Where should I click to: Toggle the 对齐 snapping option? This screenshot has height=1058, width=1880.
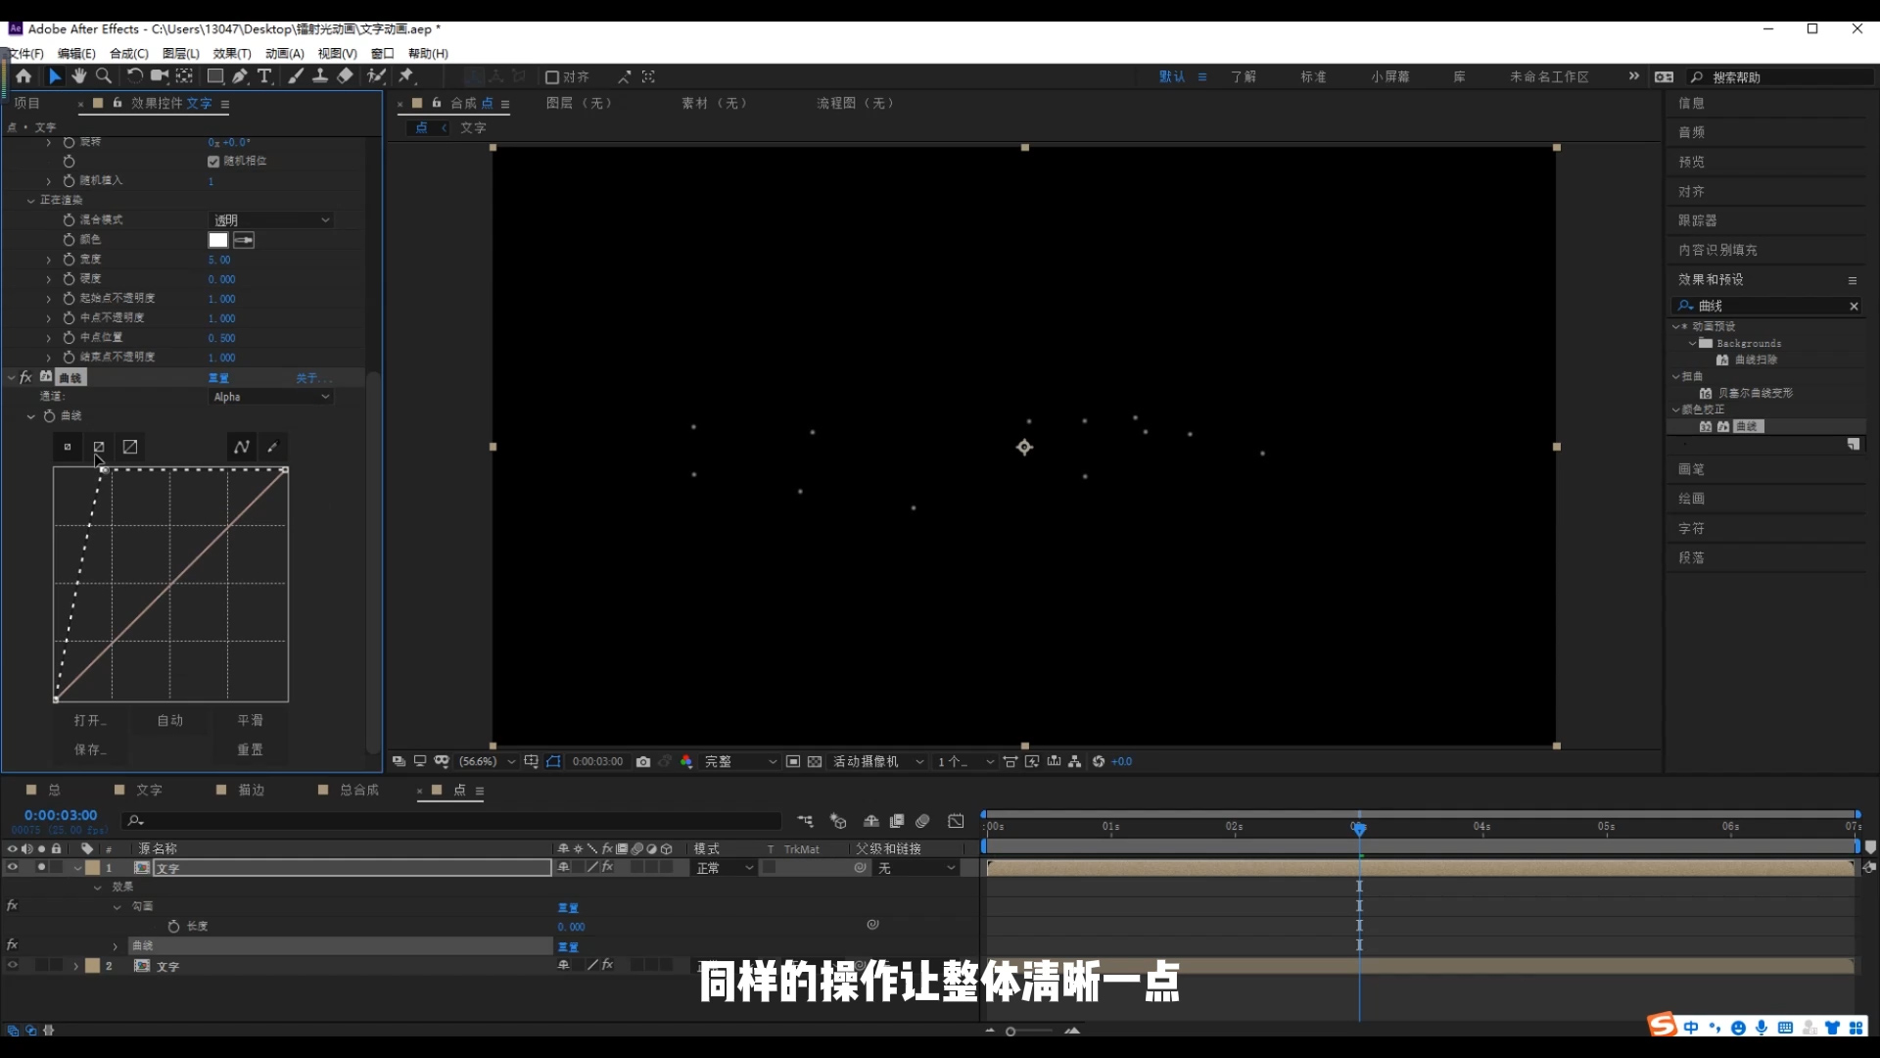coord(553,76)
